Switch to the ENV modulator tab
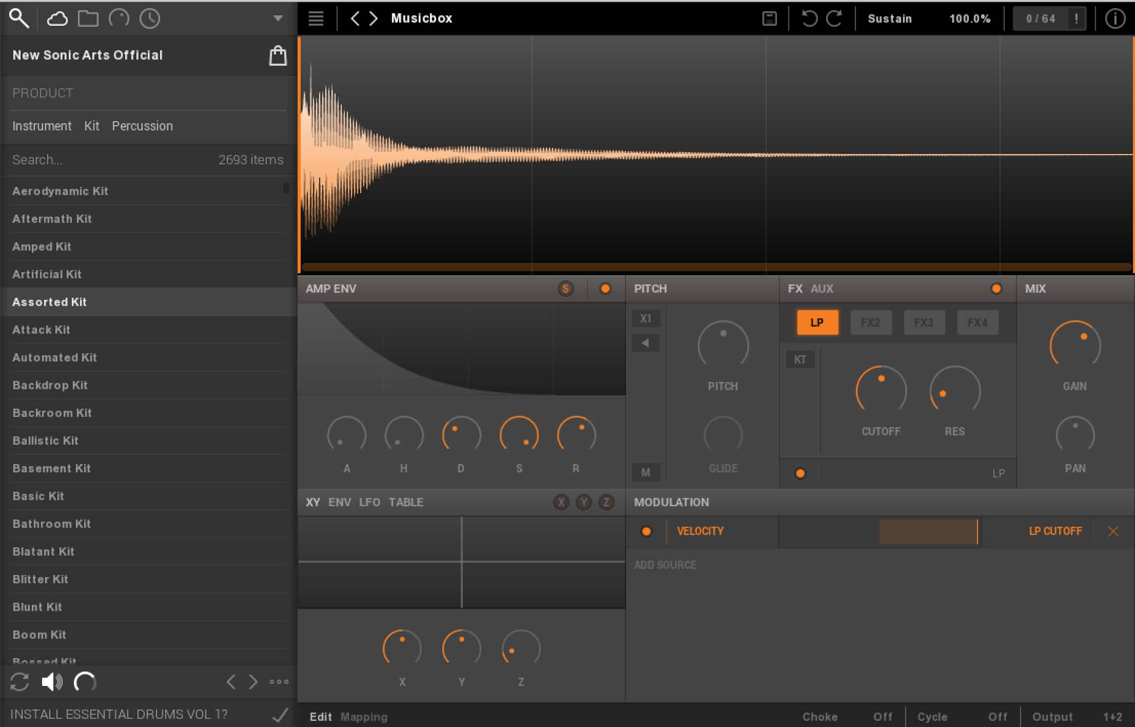1135x727 pixels. [339, 502]
